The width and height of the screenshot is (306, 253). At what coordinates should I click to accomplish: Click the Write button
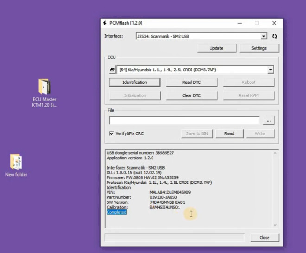pyautogui.click(x=260, y=133)
